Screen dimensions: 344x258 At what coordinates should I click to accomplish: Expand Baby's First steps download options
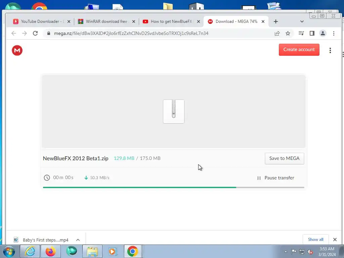pos(78,240)
